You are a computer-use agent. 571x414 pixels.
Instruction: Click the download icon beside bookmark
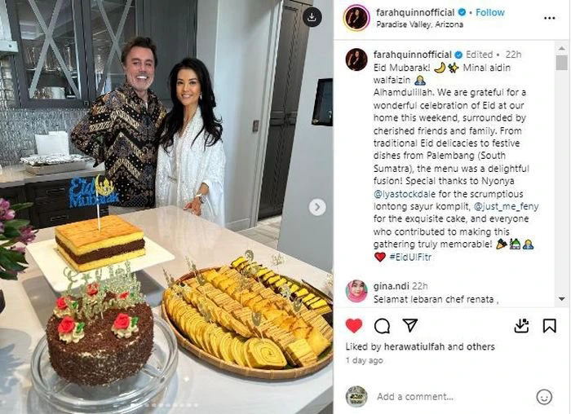coord(521,326)
